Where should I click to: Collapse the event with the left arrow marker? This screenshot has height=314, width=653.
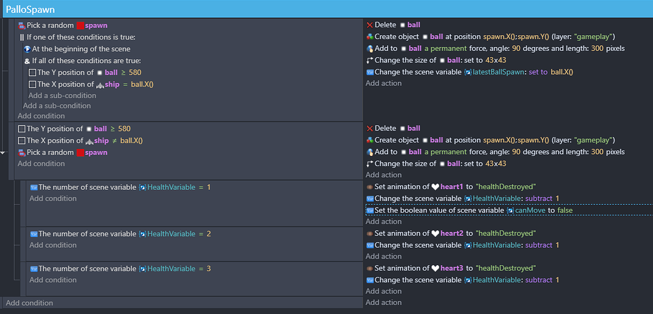pos(2,153)
